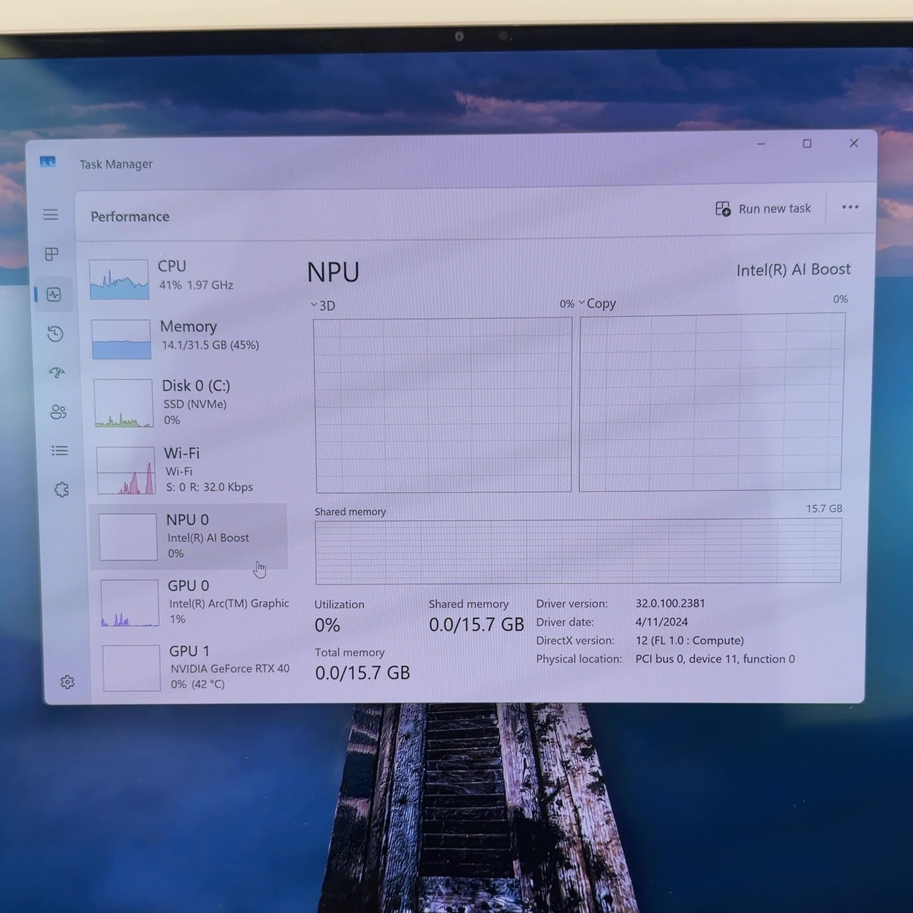Viewport: 913px width, 913px height.
Task: Open Task Manager settings gear
Action: click(68, 682)
